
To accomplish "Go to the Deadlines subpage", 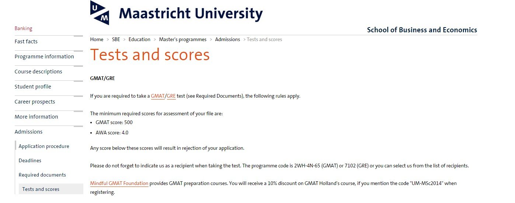I will coord(30,160).
